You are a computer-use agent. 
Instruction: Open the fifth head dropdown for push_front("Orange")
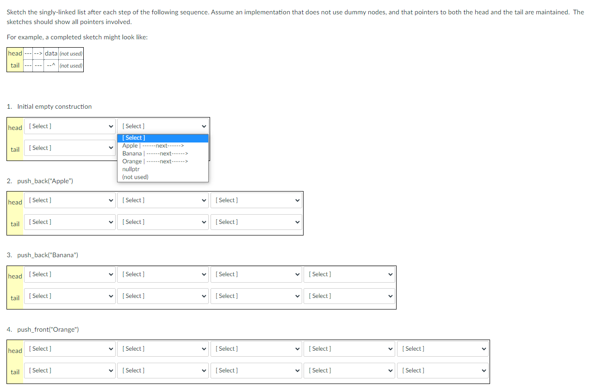(442, 348)
